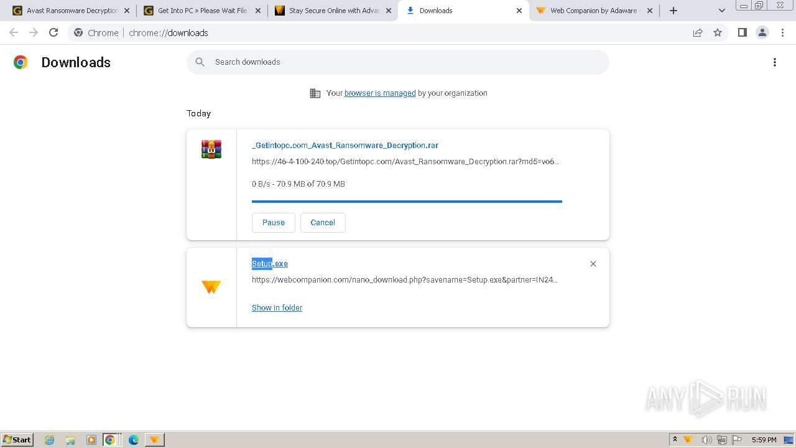Click the rar source URL text
Image resolution: width=796 pixels, height=448 pixels.
(405, 162)
